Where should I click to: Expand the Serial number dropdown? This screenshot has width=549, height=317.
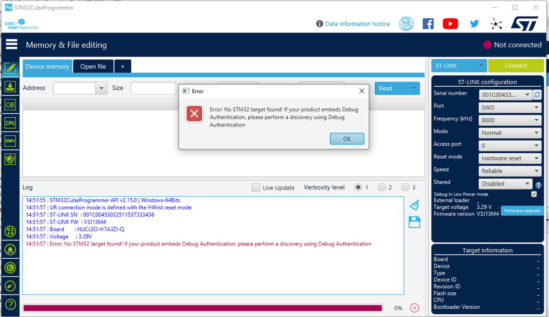tap(527, 95)
